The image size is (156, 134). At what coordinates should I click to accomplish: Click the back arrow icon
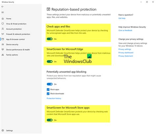[x=3, y=7]
